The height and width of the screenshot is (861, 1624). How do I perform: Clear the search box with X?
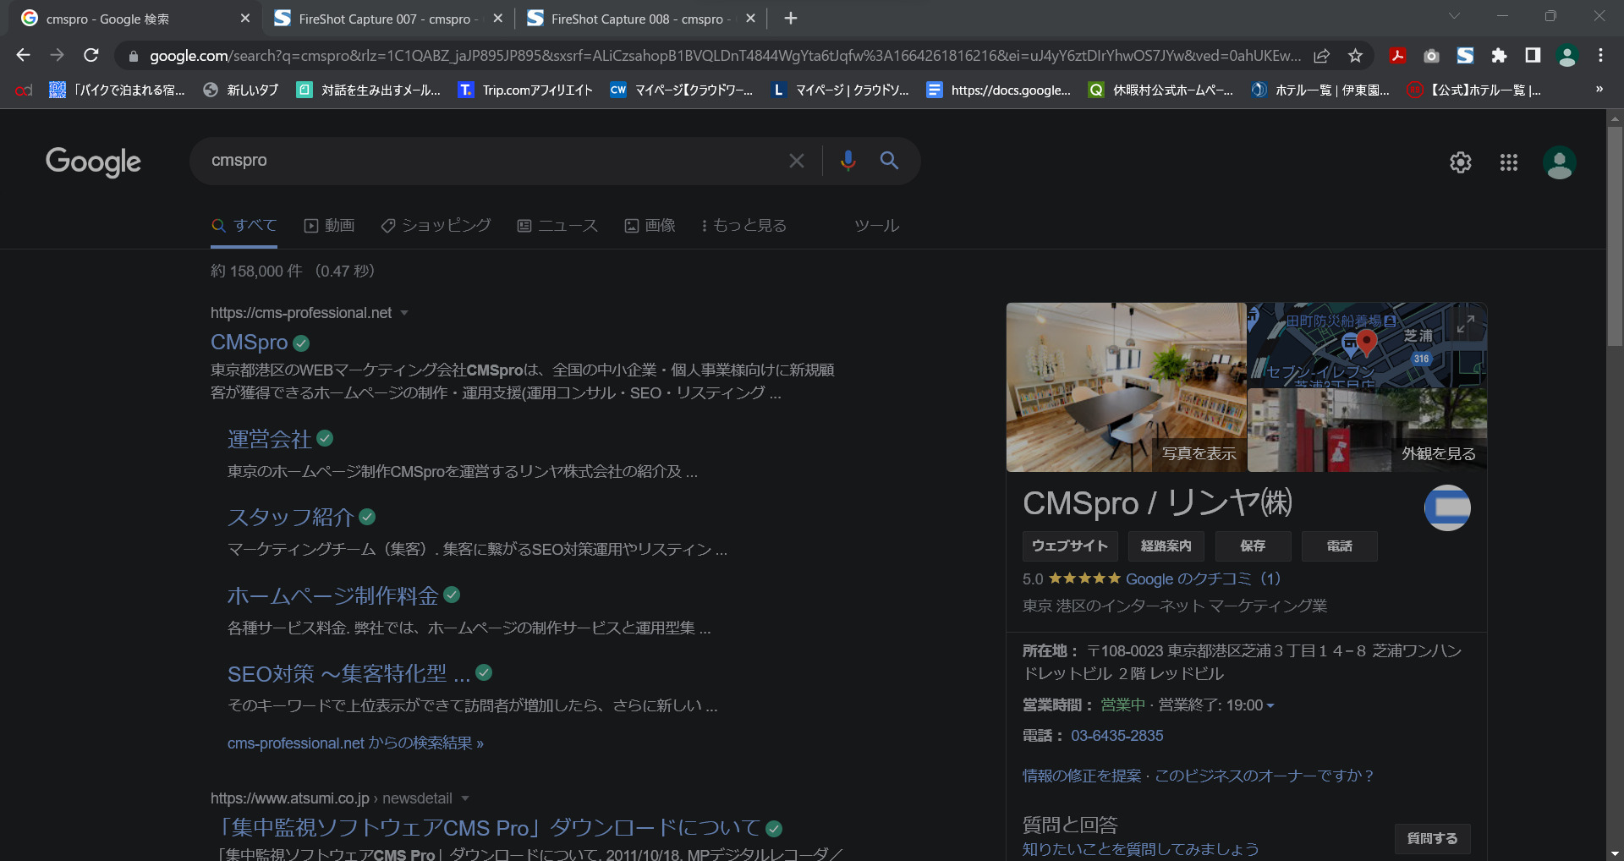[x=797, y=161]
